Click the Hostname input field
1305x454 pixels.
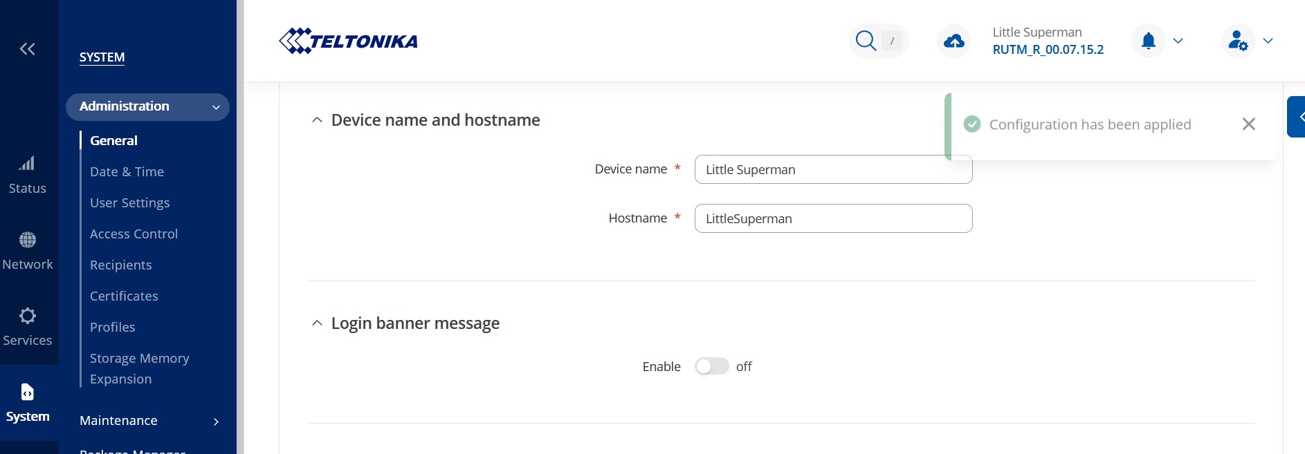tap(833, 218)
